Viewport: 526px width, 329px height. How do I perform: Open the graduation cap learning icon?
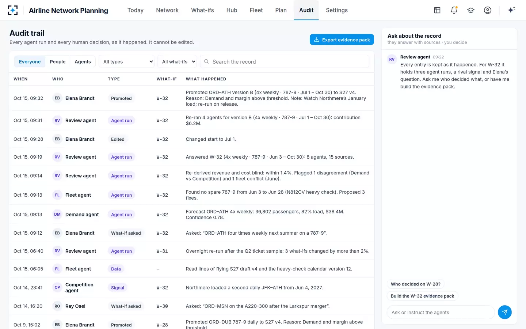point(471,10)
